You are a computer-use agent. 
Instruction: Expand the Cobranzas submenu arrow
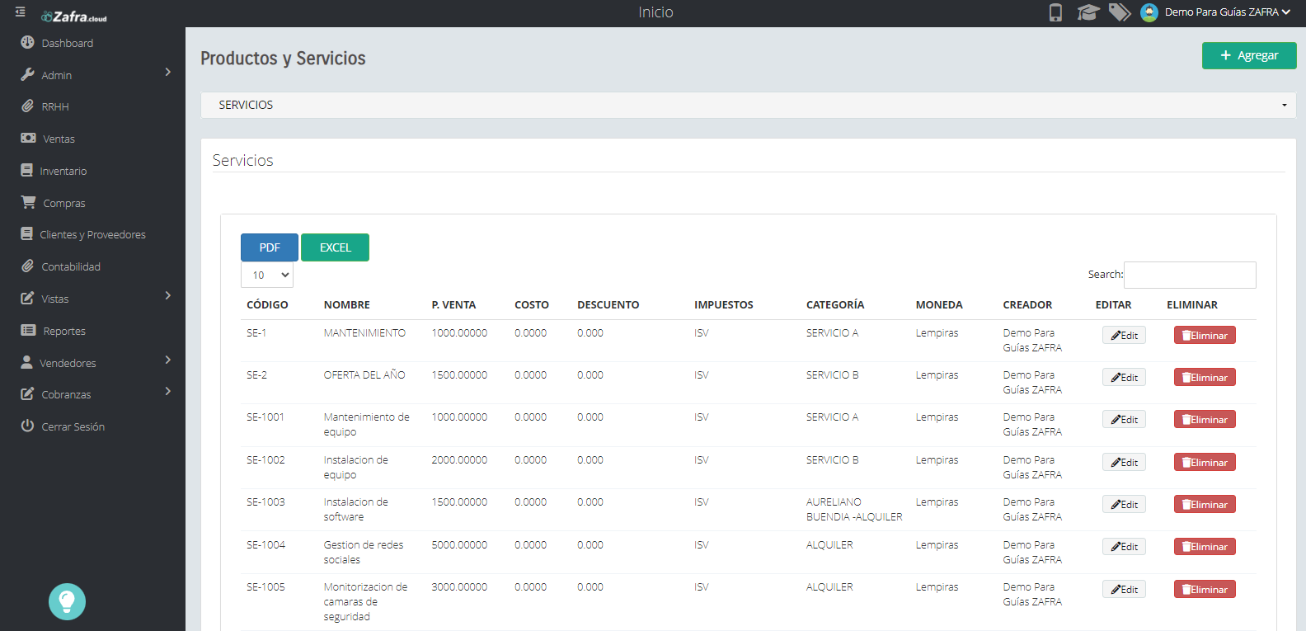[167, 392]
